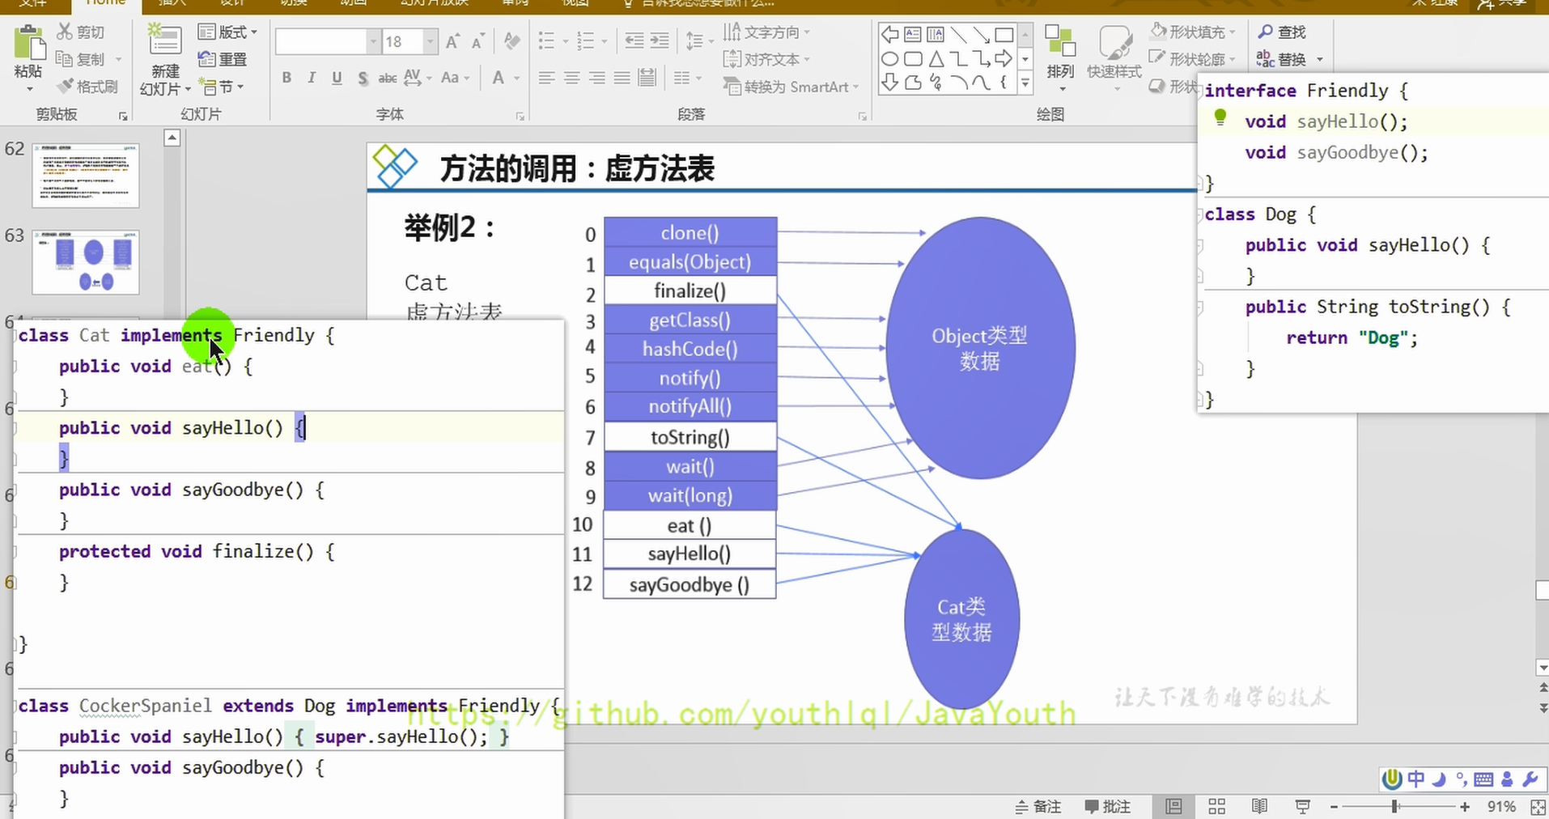Click the fit slide to window icon
The image size is (1549, 819).
[x=1538, y=807]
